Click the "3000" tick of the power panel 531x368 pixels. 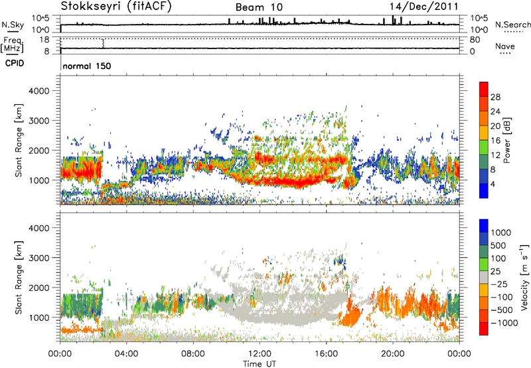click(x=39, y=121)
